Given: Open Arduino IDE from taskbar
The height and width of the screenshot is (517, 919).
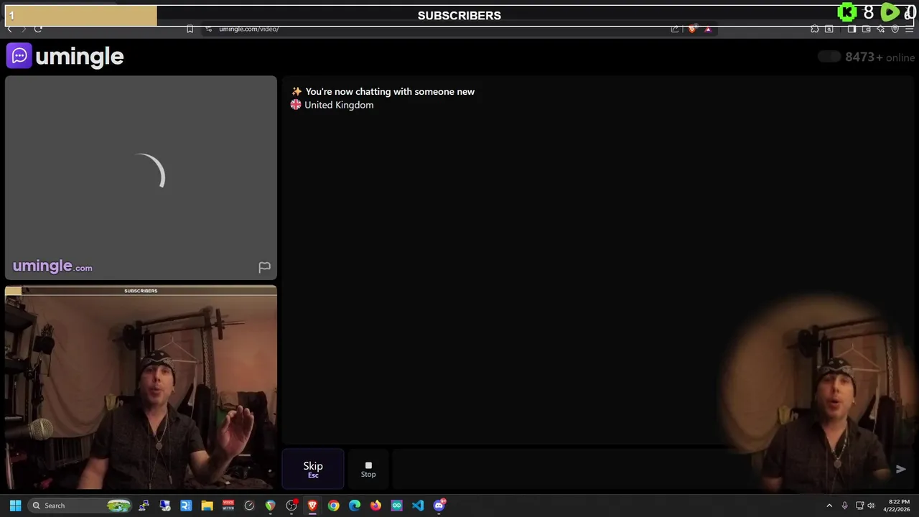Looking at the screenshot, I should tap(396, 506).
